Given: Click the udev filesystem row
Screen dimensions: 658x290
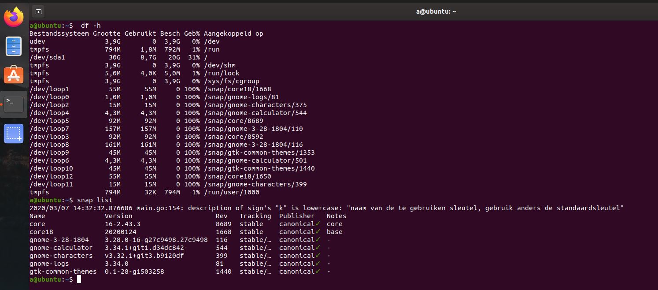Looking at the screenshot, I should point(125,41).
